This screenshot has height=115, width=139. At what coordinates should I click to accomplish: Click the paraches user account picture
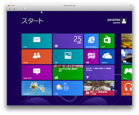pos(124,21)
